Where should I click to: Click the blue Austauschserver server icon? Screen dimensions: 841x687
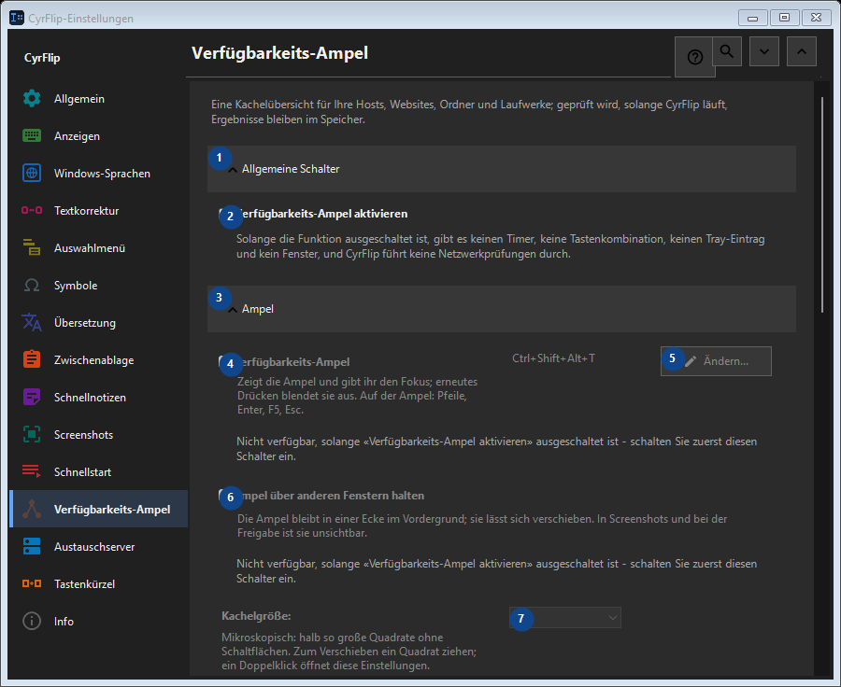coord(32,547)
